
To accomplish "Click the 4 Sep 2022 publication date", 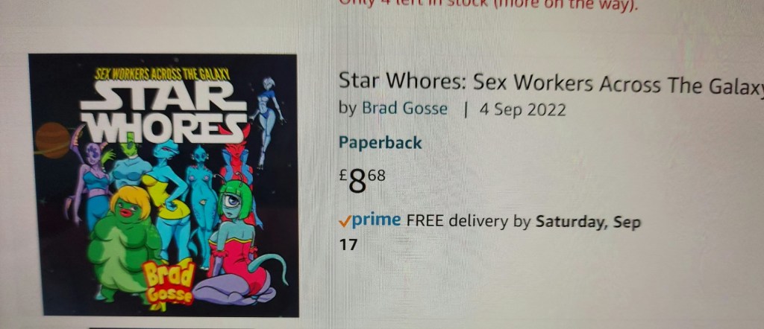I will point(523,110).
